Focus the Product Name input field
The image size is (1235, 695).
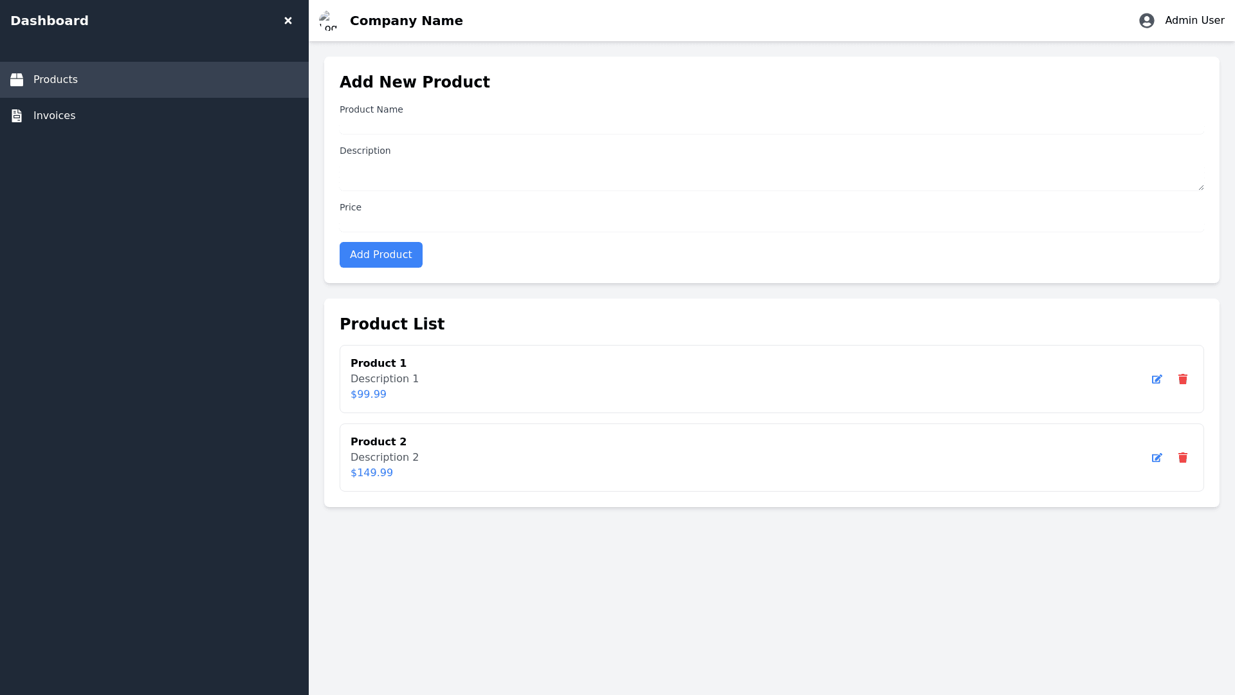coord(771,126)
